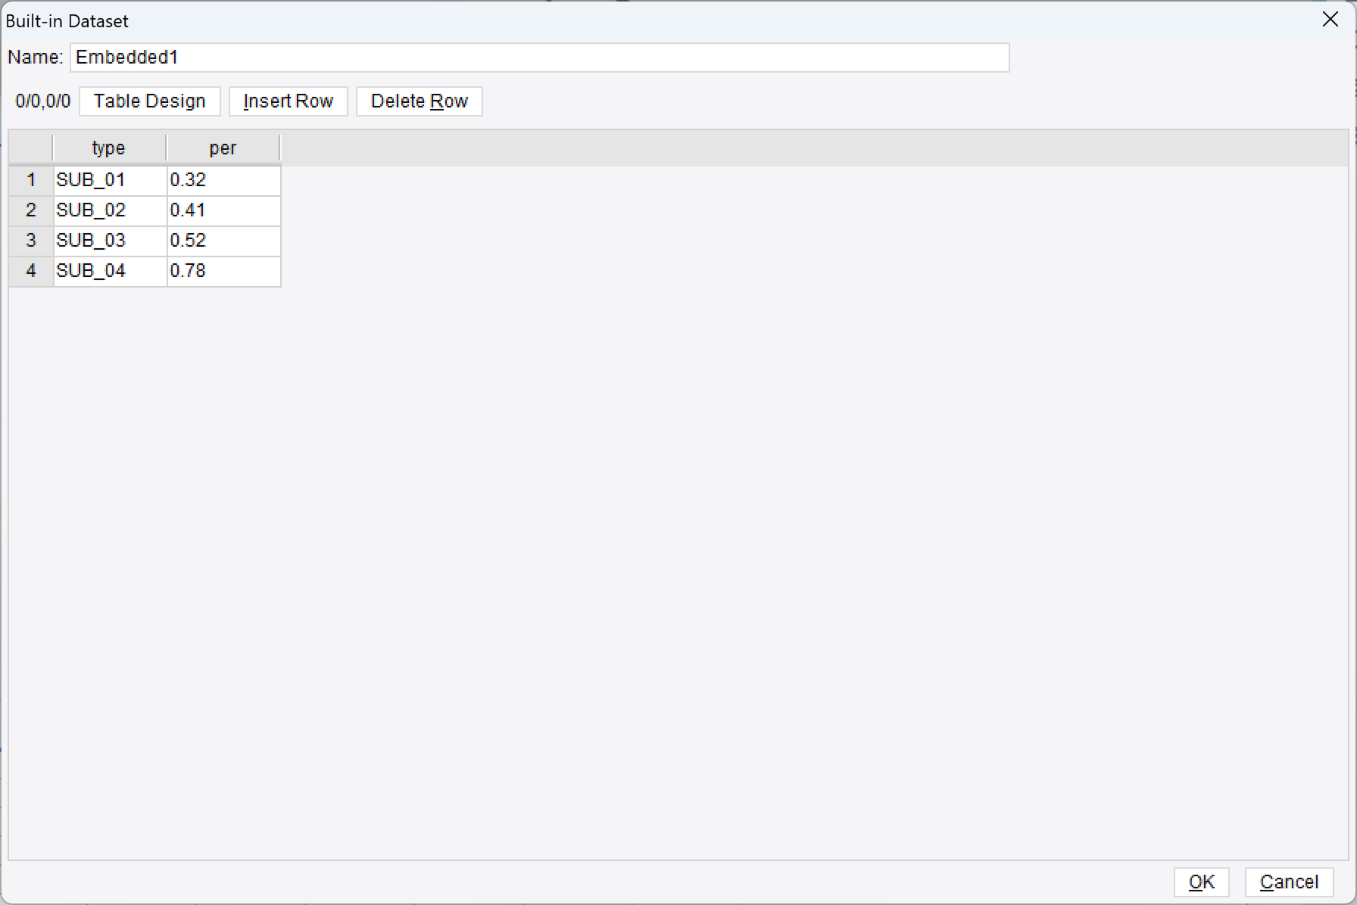Viewport: 1357px width, 905px height.
Task: Close the Built-in Dataset dialog window
Action: click(x=1330, y=20)
